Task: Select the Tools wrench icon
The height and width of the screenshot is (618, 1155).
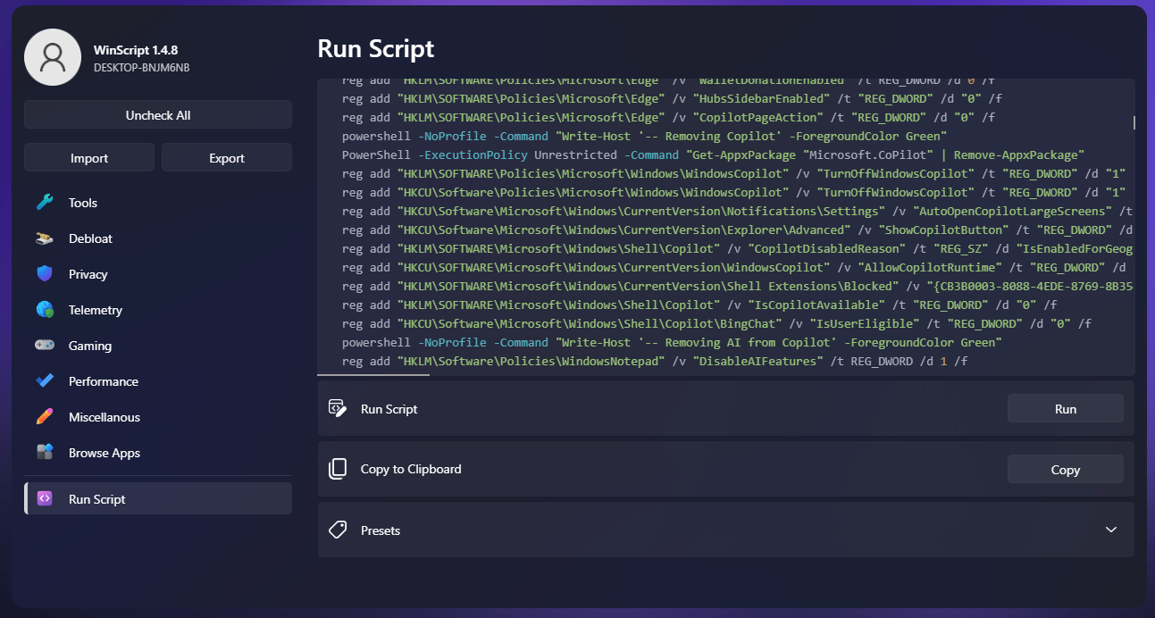Action: [x=46, y=203]
